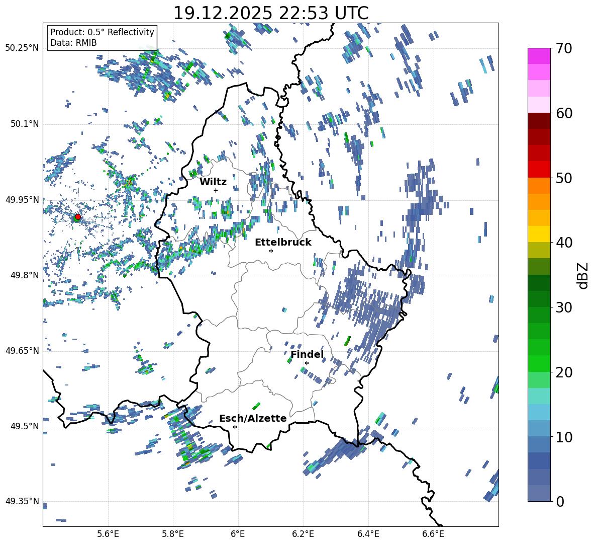Click the red radar site marker
This screenshot has height=544, width=595.
pyautogui.click(x=77, y=217)
